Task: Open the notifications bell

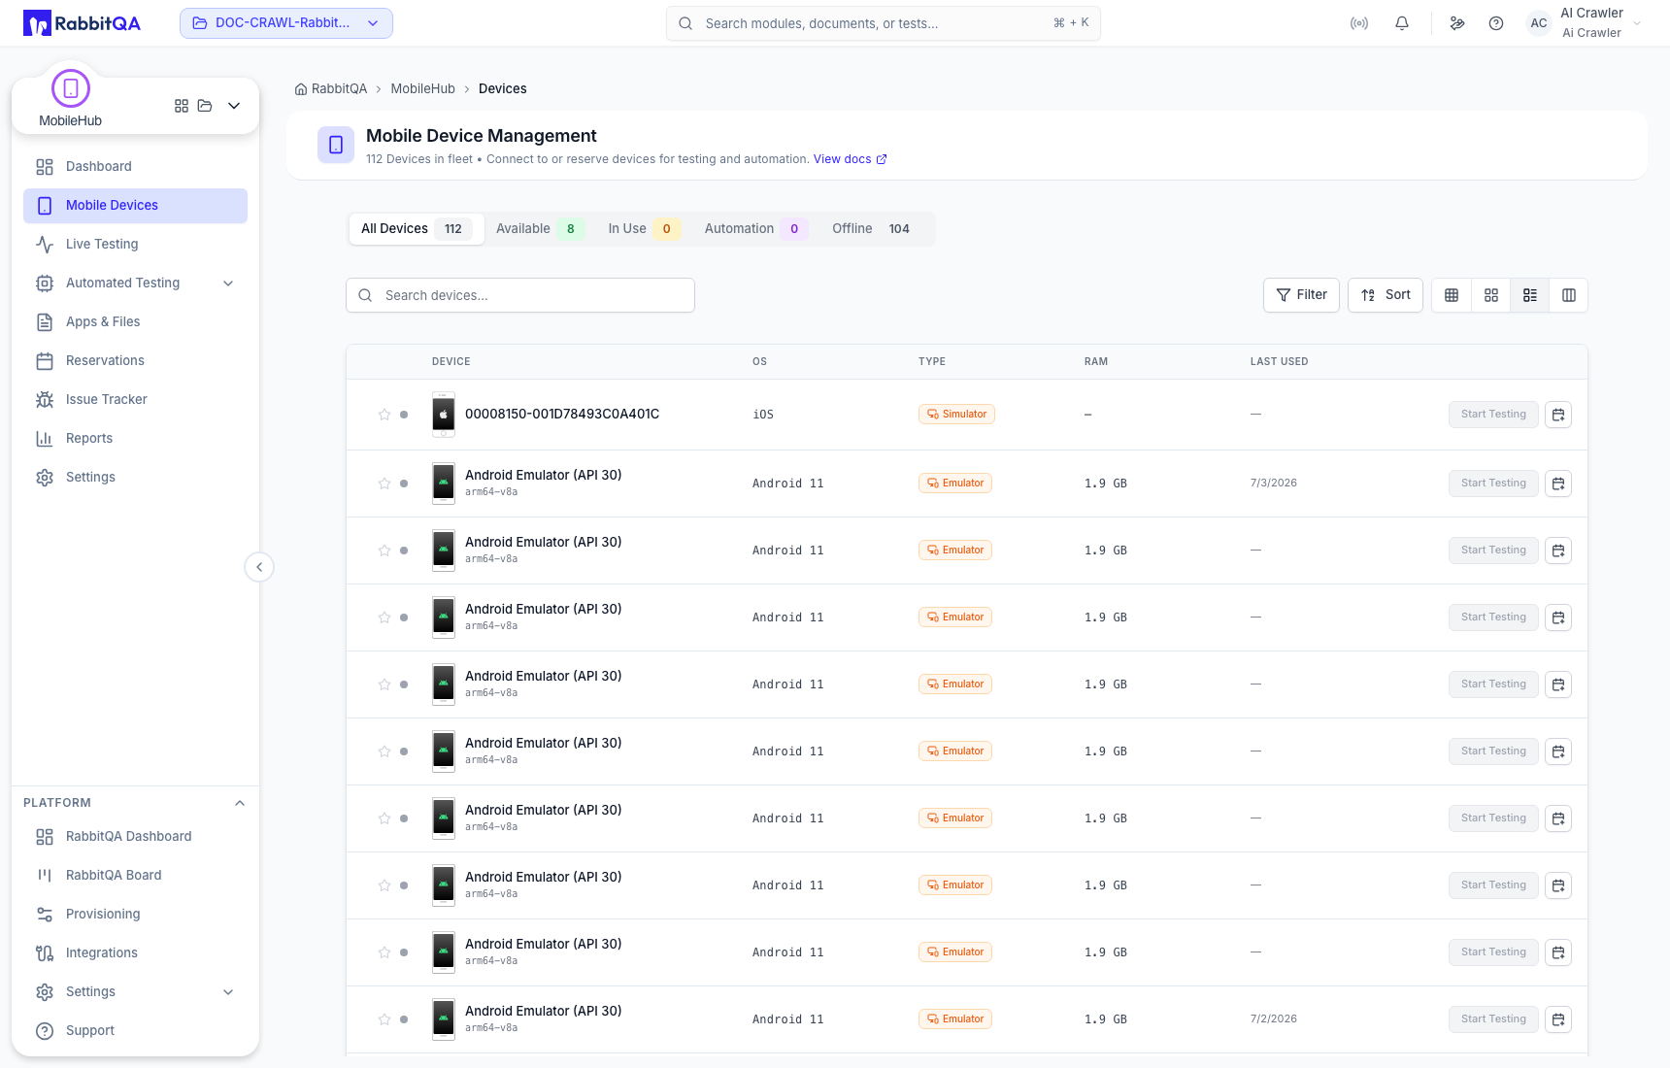Action: point(1402,23)
